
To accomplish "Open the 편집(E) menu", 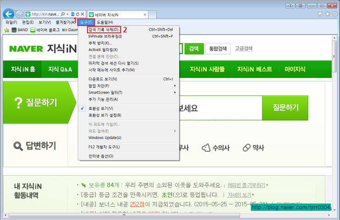I will [x=28, y=22].
